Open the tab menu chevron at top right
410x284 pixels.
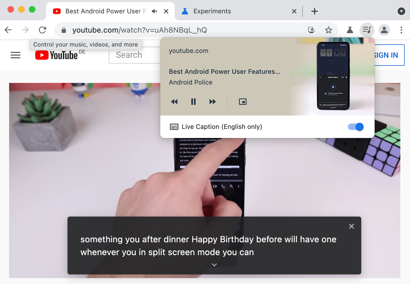[401, 11]
